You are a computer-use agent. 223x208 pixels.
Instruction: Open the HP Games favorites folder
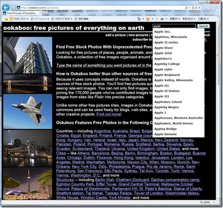click(x=40, y=19)
